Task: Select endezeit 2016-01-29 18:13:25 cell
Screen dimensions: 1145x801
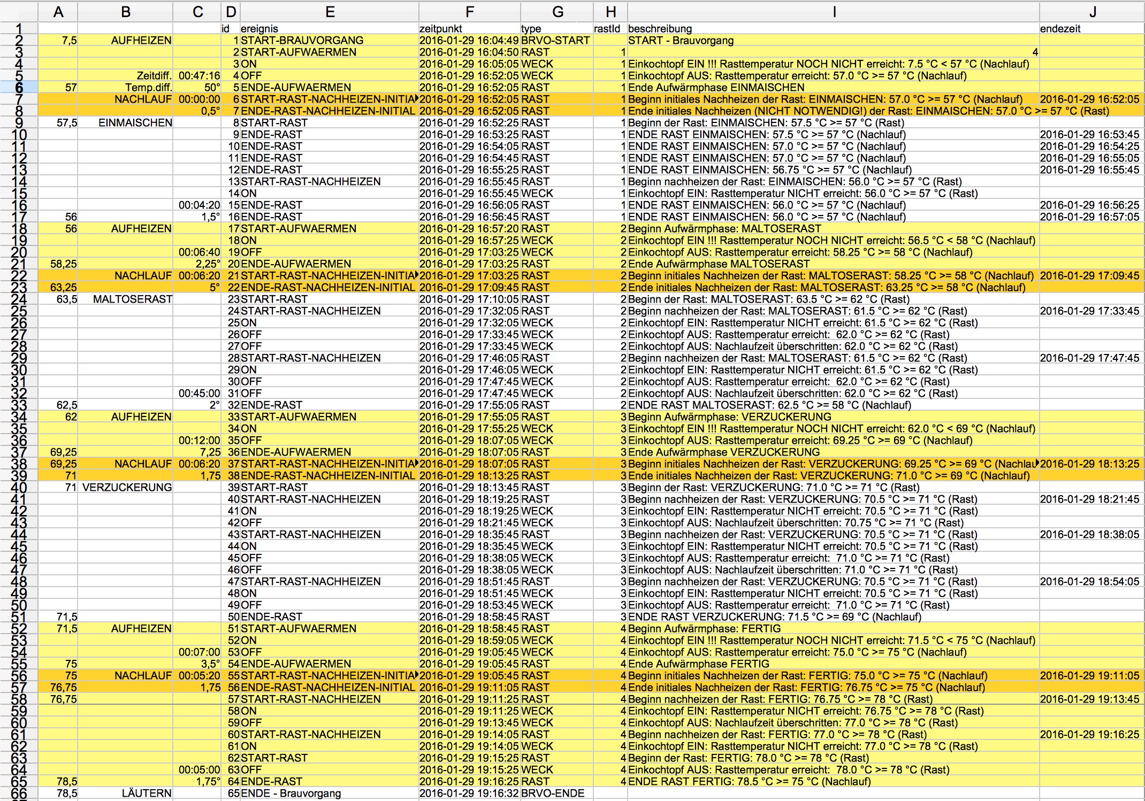Action: tap(1092, 464)
